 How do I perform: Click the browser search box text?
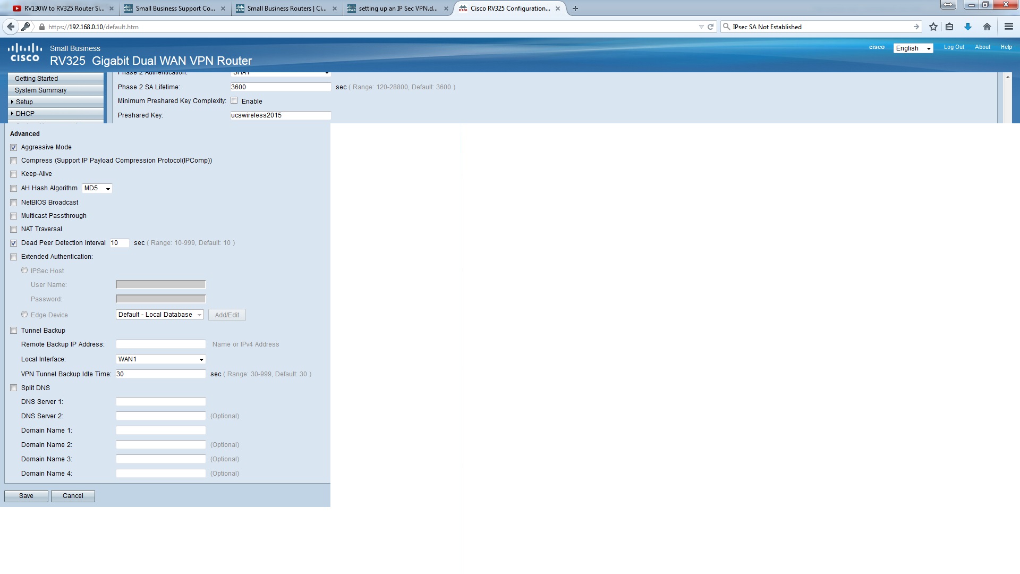pos(767,27)
